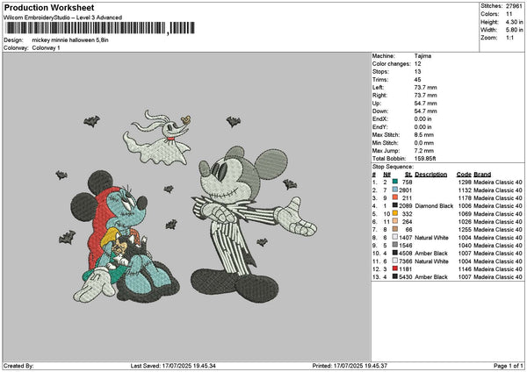Select the Right value 73.7 mm
Screen dimensions: 527x372
click(x=425, y=96)
